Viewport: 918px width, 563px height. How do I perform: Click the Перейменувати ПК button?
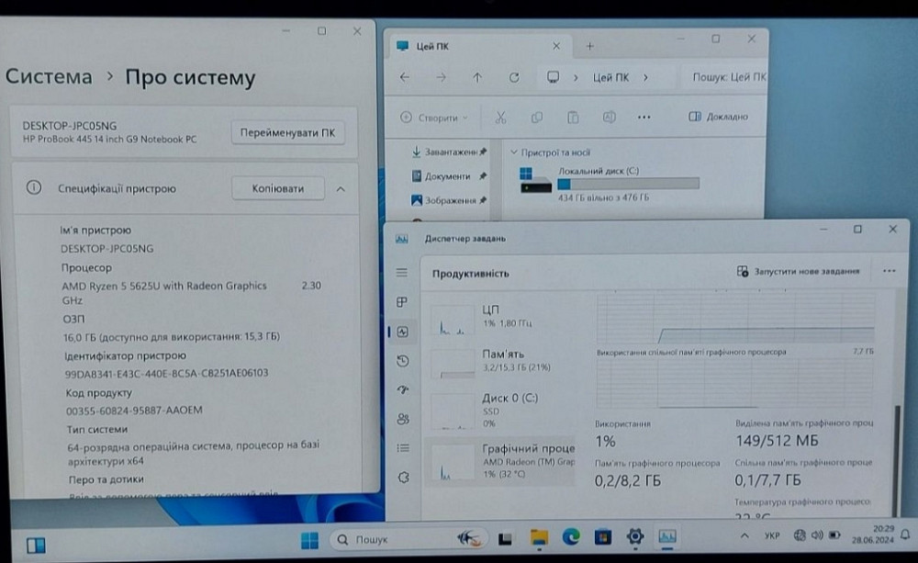tap(286, 132)
